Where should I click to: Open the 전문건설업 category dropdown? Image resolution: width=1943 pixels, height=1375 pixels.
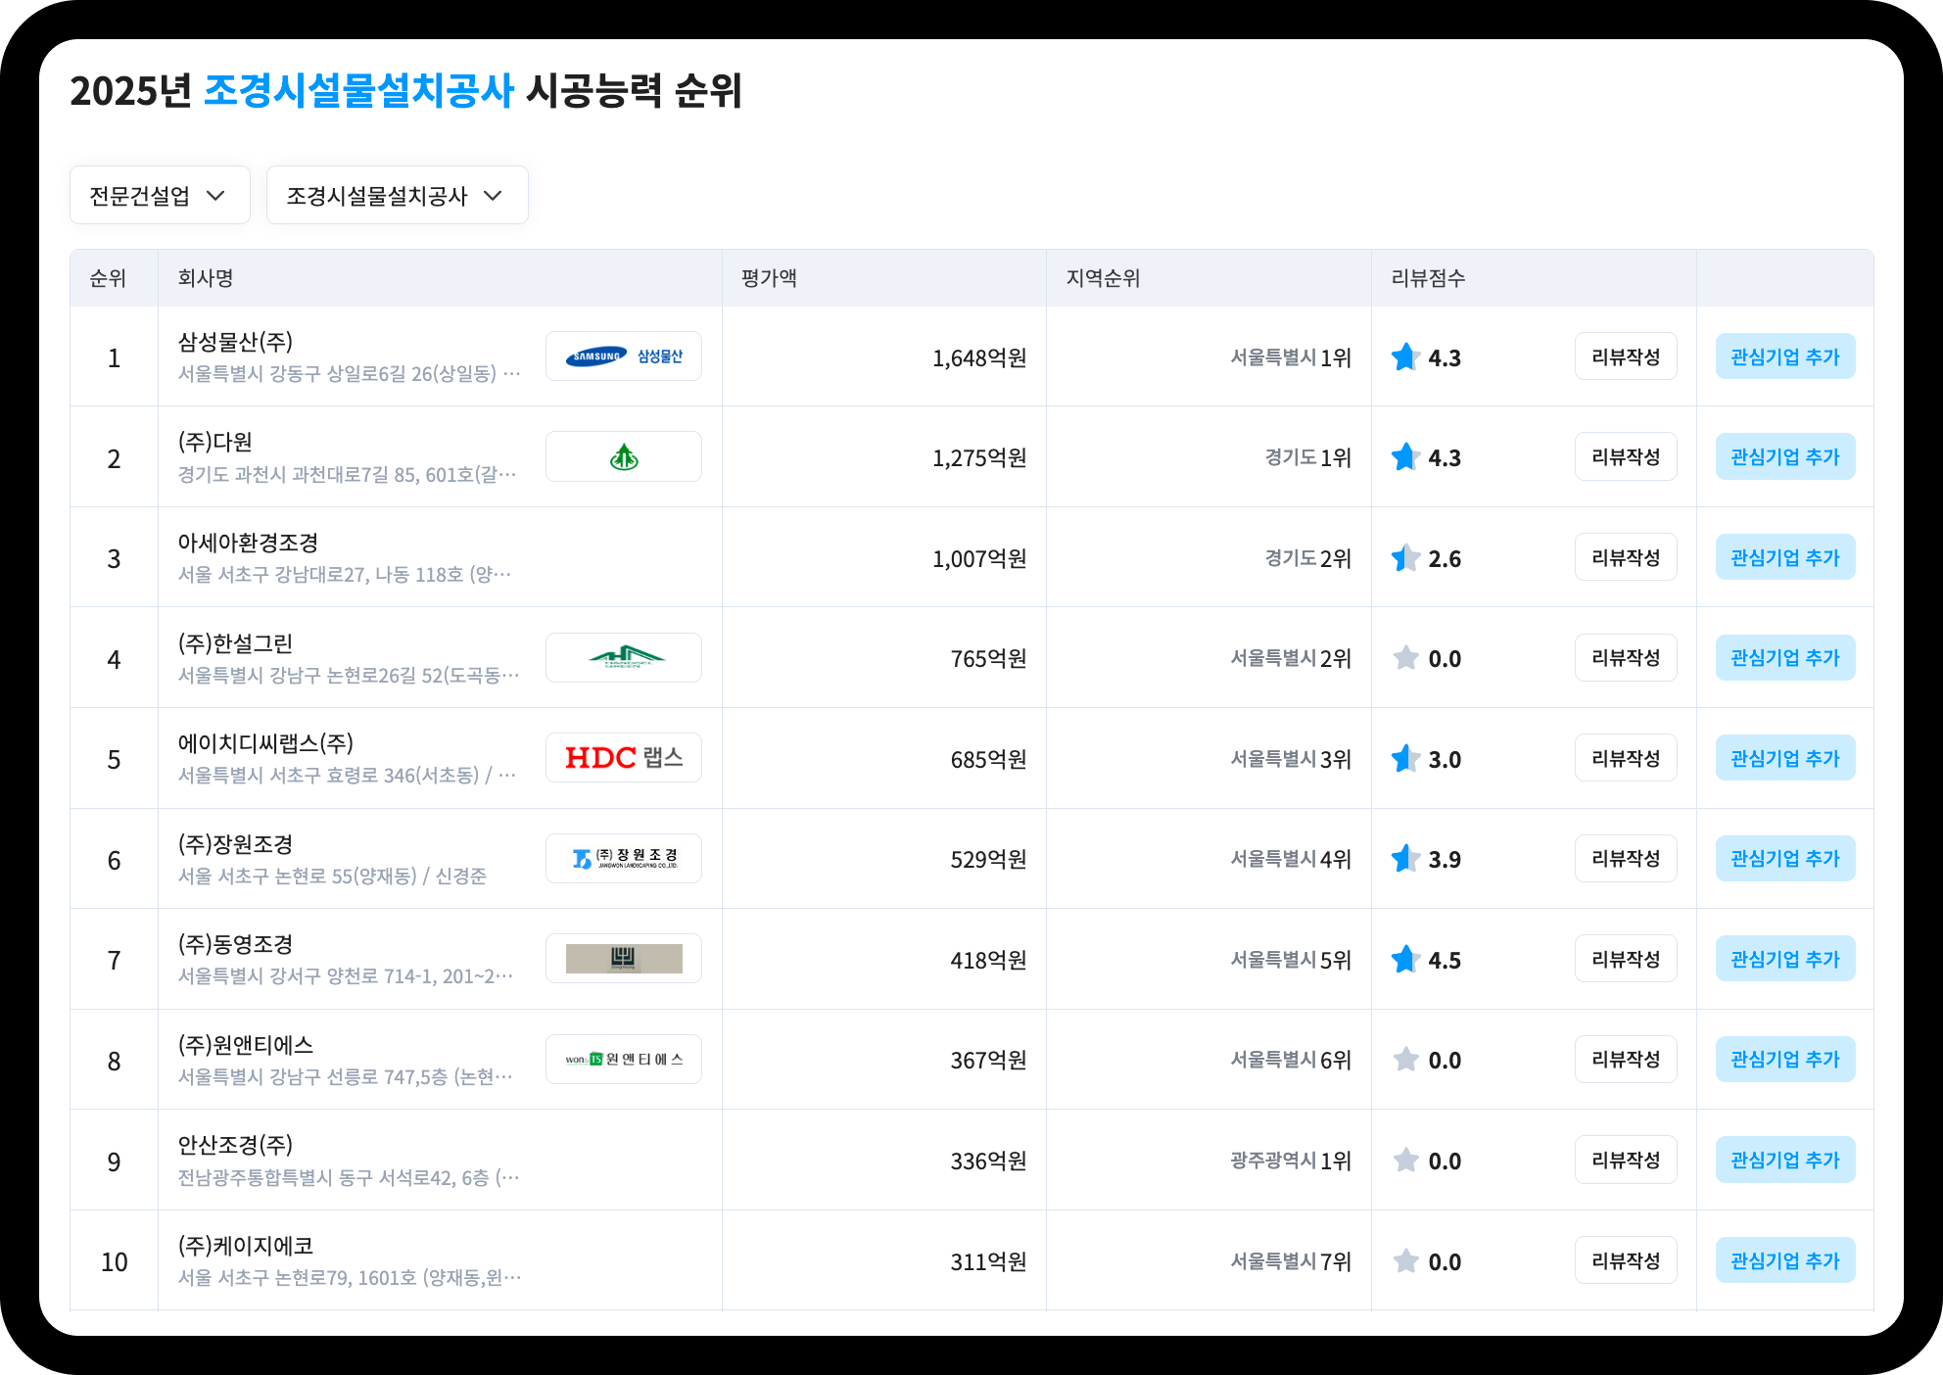(x=160, y=196)
